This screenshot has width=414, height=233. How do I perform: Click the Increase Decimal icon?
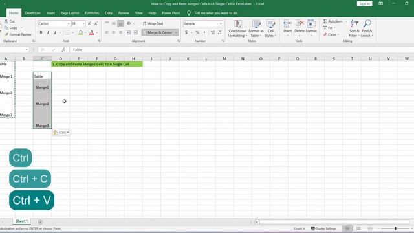tap(213, 32)
